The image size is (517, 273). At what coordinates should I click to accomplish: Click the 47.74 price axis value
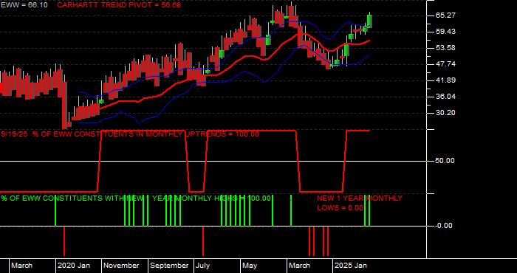445,64
